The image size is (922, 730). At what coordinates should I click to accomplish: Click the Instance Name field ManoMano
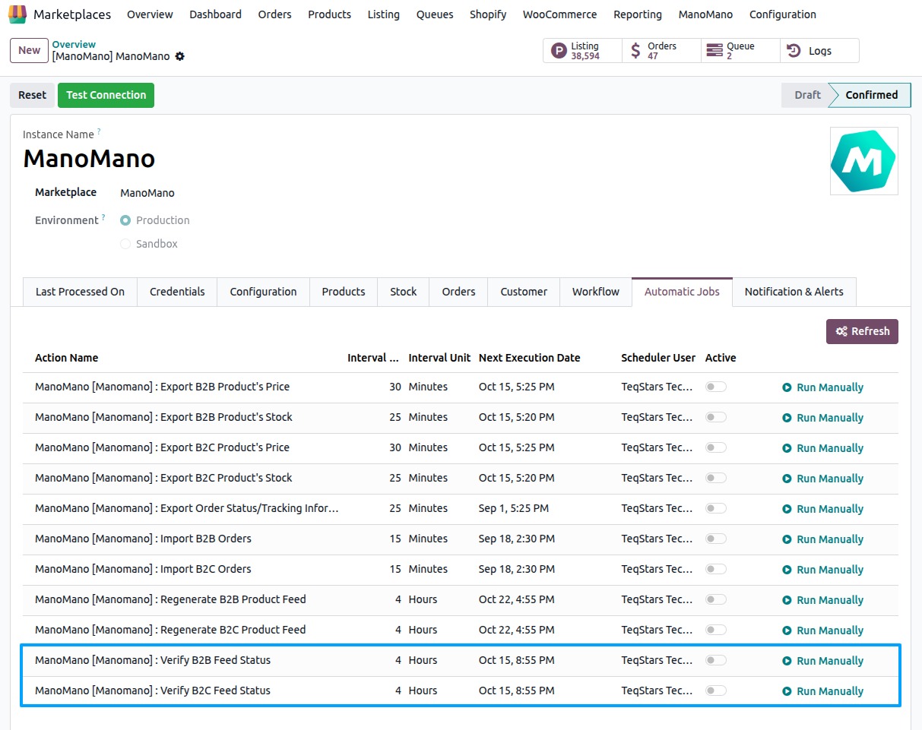click(x=89, y=159)
